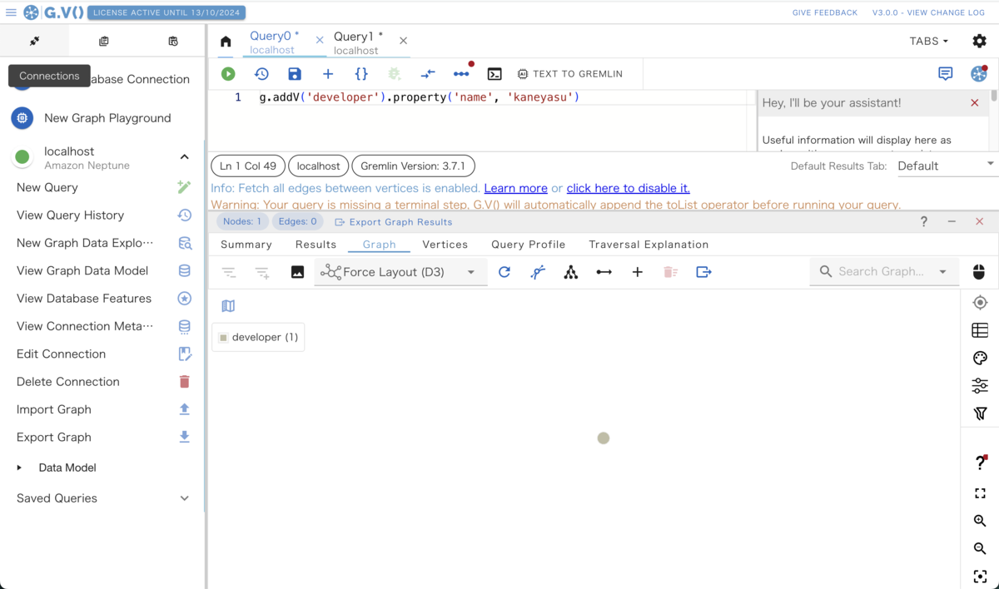Switch to the Query1 tab
The height and width of the screenshot is (589, 999).
click(x=359, y=42)
